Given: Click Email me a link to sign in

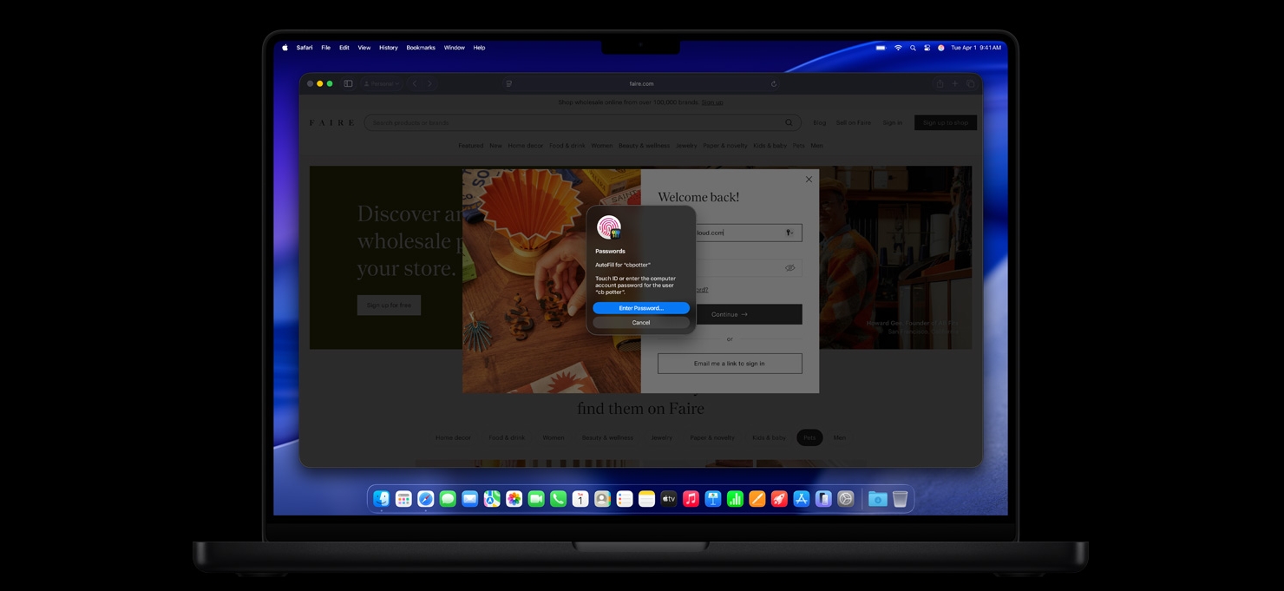Looking at the screenshot, I should click(x=730, y=364).
